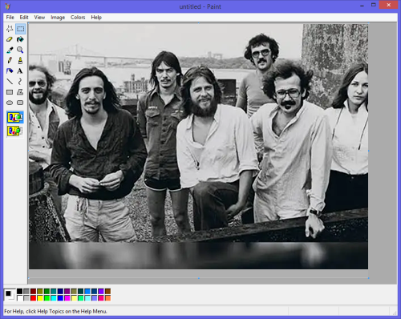Pick the violet purple swatch in top row

click(x=101, y=291)
